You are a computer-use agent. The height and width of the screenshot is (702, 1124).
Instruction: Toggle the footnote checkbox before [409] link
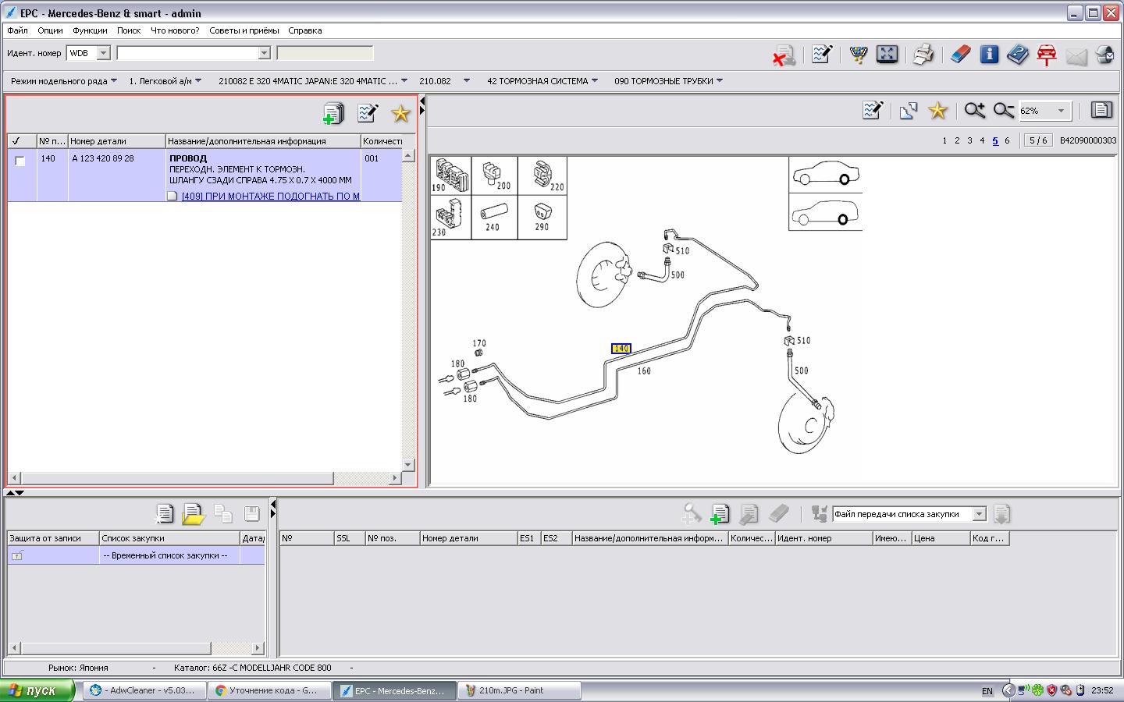click(x=173, y=196)
